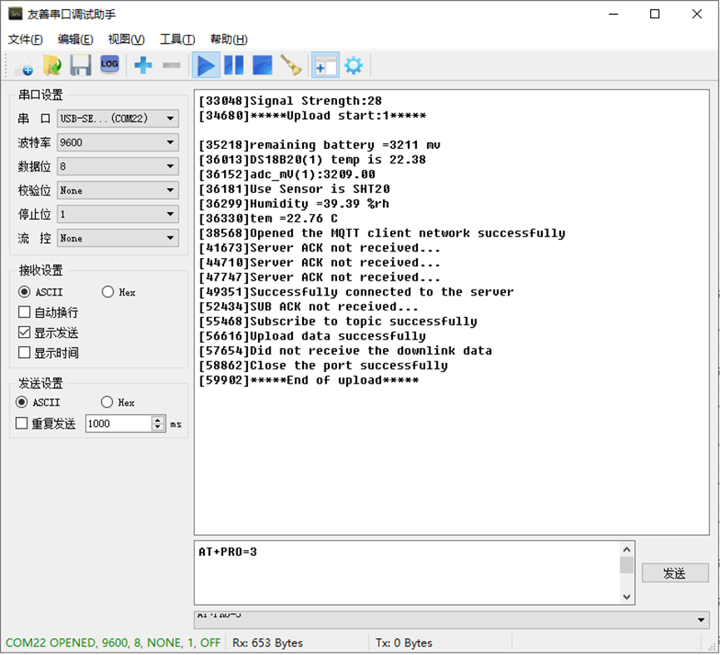
Task: Expand the send history dropdown
Action: (x=701, y=620)
